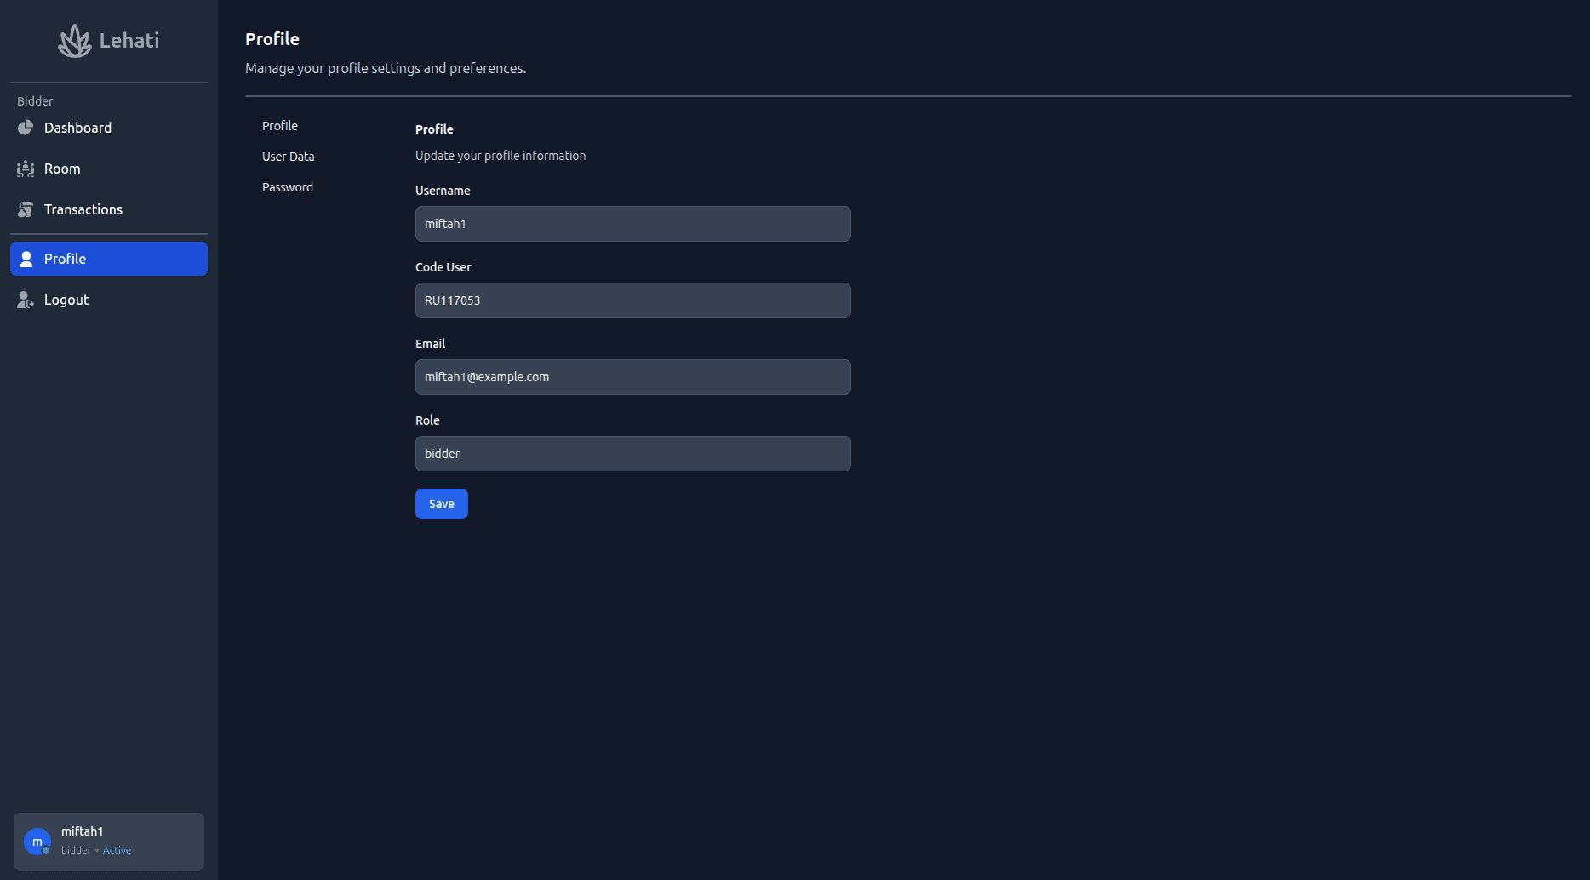Click the Username input field
Screen dimensions: 1590x880
pyautogui.click(x=632, y=224)
